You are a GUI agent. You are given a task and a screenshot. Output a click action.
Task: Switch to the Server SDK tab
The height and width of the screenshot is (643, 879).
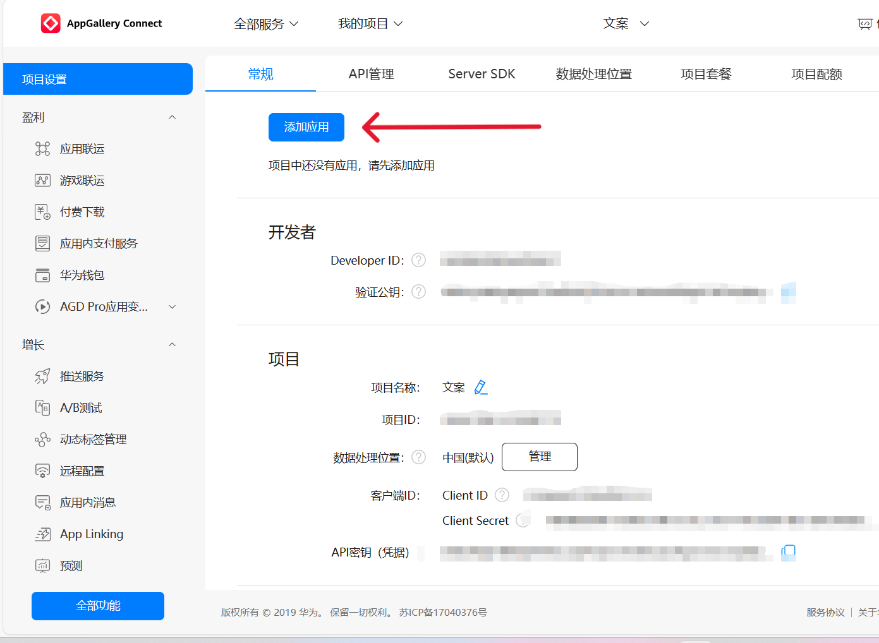pyautogui.click(x=482, y=74)
